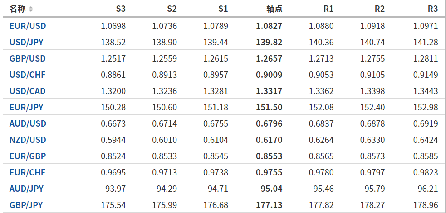Select EUR/USD pivot value 1.0827
The image size is (446, 213).
269,26
